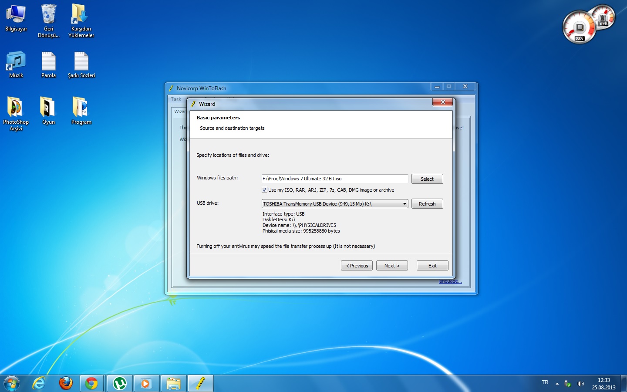627x392 pixels.
Task: Toggle 'Use my ISO, RAR, ARJ' checkbox
Action: [264, 190]
